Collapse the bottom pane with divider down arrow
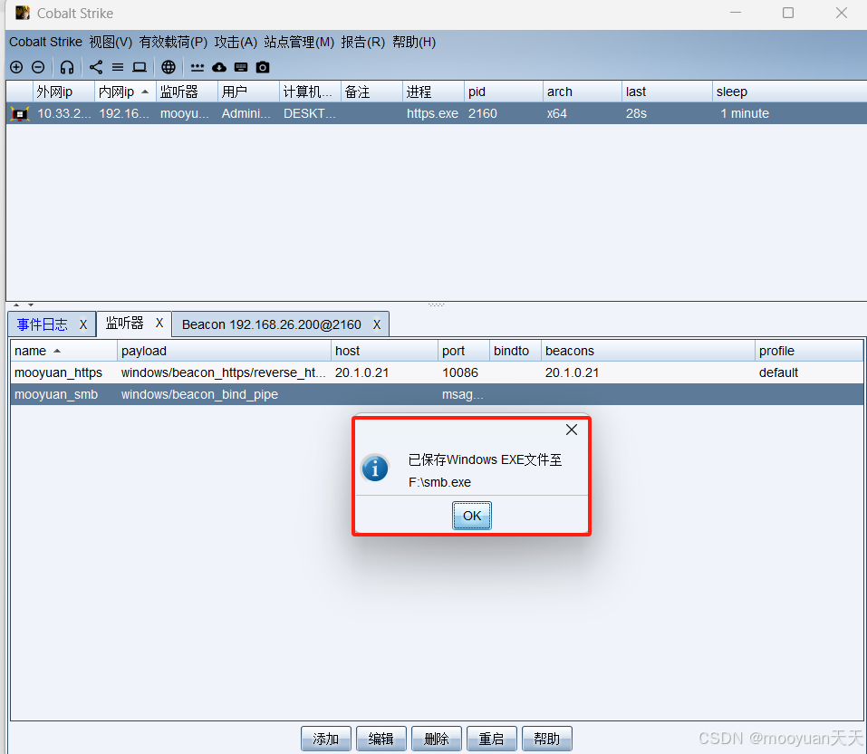 pos(31,304)
